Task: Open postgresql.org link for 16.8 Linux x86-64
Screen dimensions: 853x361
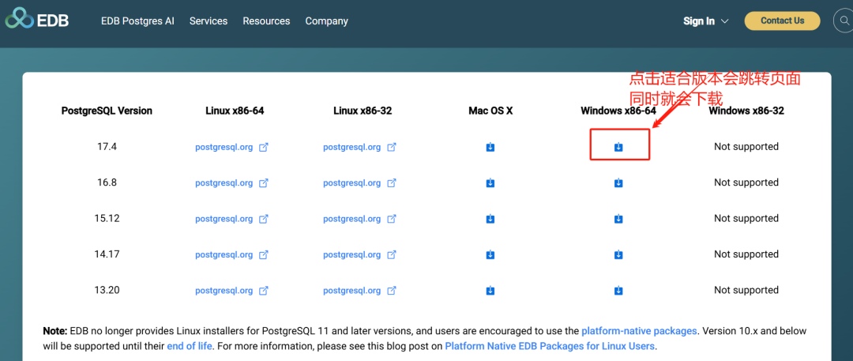Action: [x=224, y=183]
